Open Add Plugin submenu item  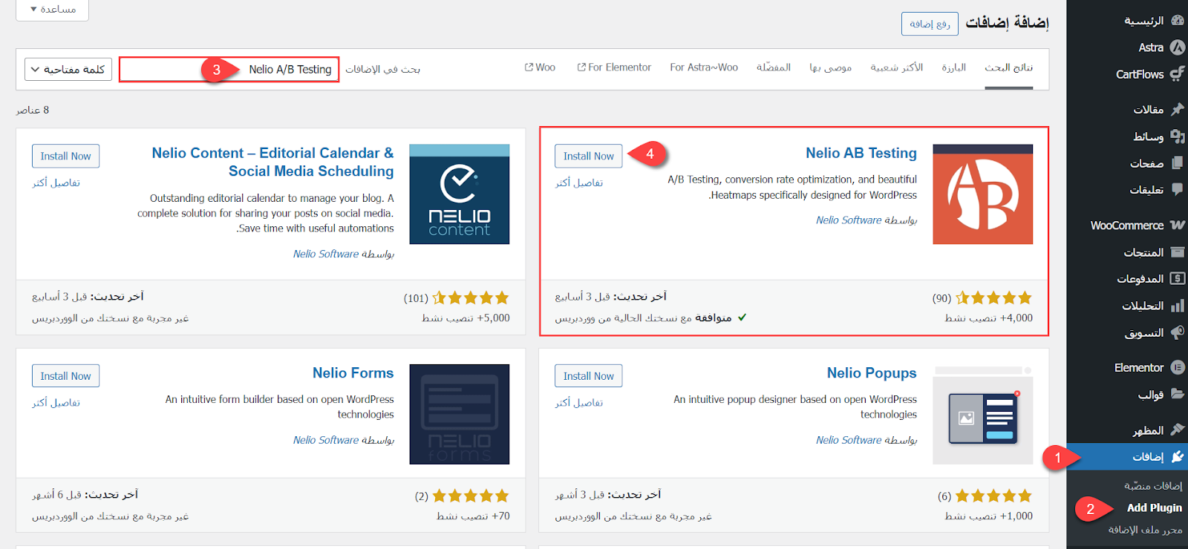[1154, 508]
